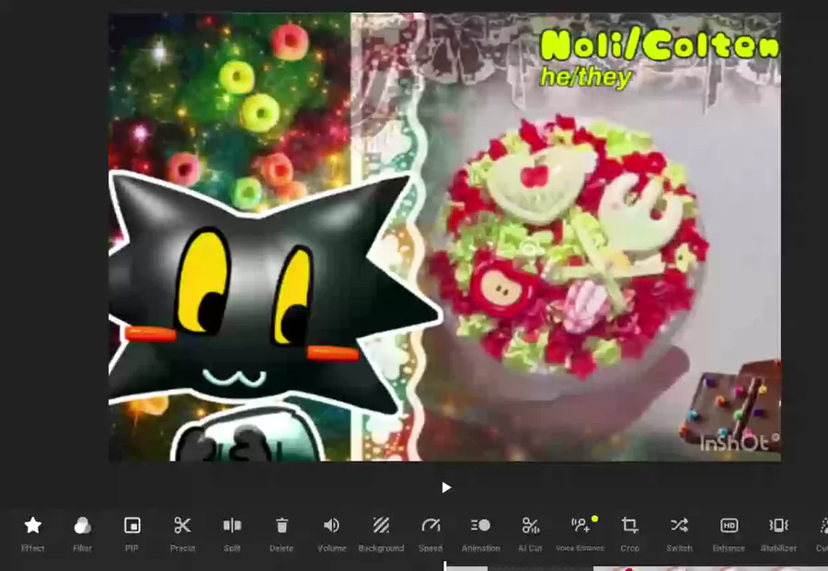The image size is (828, 571).
Task: Open the HD Enhance tool
Action: pyautogui.click(x=729, y=533)
